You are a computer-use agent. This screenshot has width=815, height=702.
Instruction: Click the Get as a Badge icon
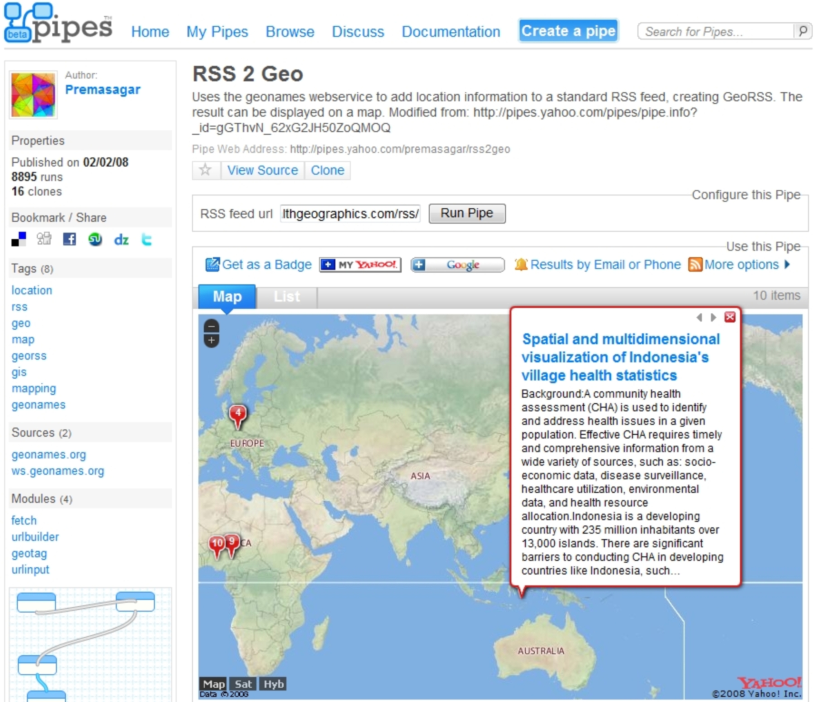212,264
